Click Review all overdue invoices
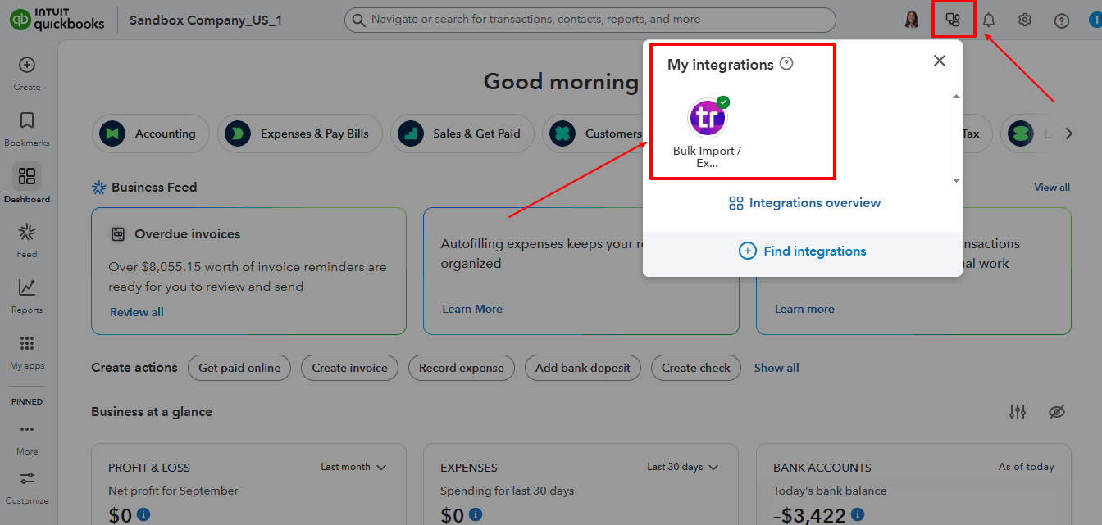 (138, 312)
